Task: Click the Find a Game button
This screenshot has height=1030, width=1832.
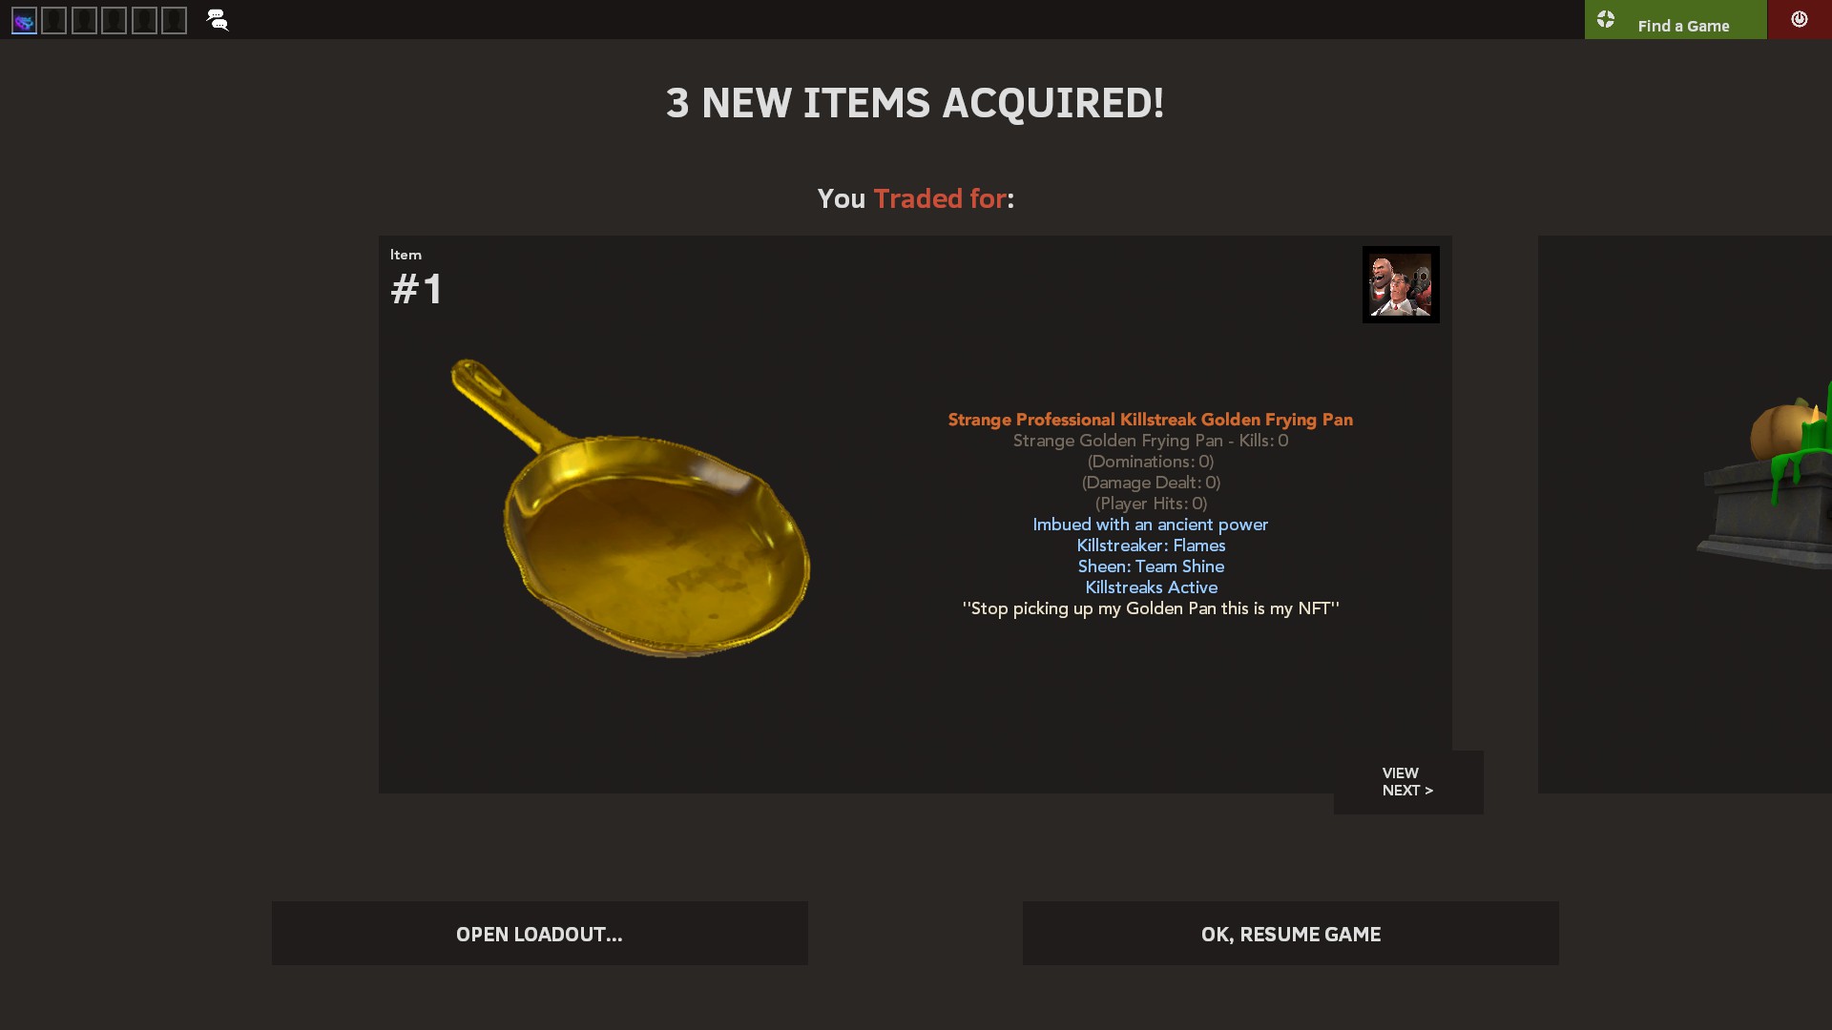Action: (x=1676, y=19)
